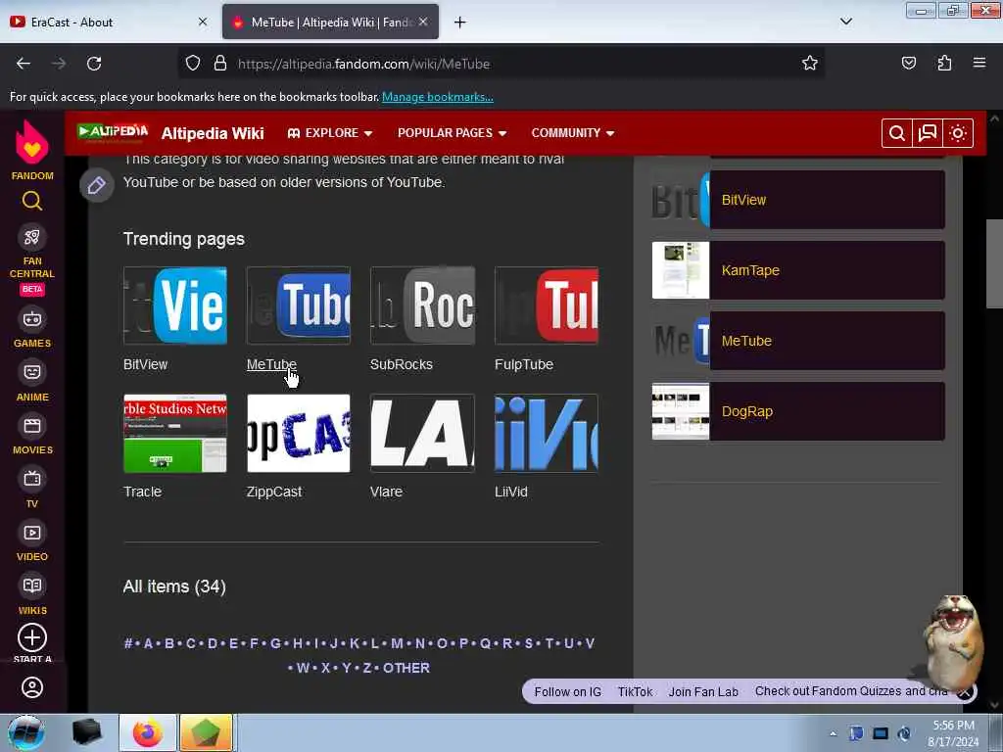Expand the Popular Pages dropdown
Image resolution: width=1003 pixels, height=752 pixels.
pyautogui.click(x=453, y=133)
